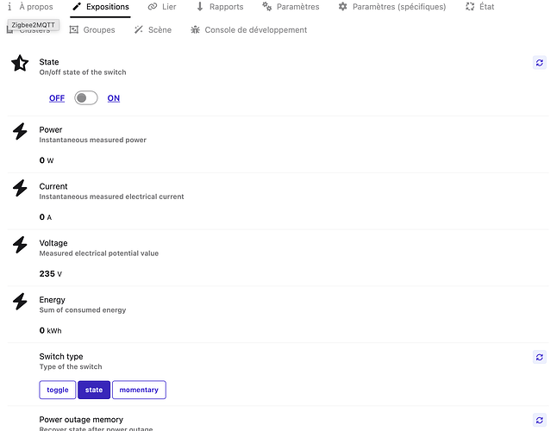Click the Power outage memory label

(81, 420)
